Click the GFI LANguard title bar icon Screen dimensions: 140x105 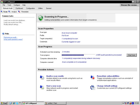(2, 2)
